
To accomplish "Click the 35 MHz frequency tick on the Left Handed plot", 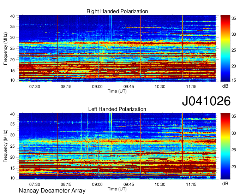I will (12, 124).
